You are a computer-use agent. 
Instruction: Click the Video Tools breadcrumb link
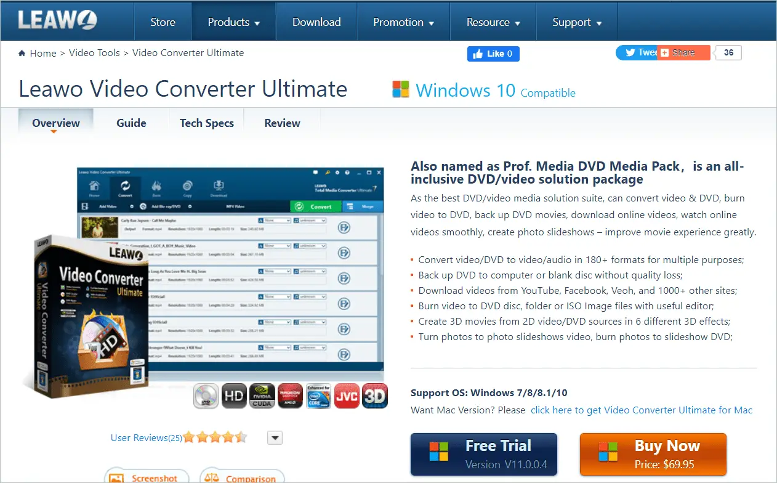pyautogui.click(x=94, y=53)
